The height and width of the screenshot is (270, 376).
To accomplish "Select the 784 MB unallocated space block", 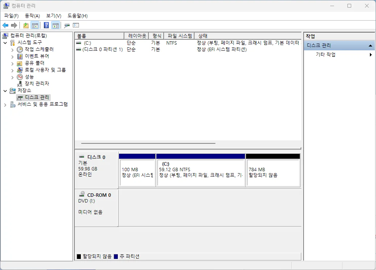I will [273, 170].
